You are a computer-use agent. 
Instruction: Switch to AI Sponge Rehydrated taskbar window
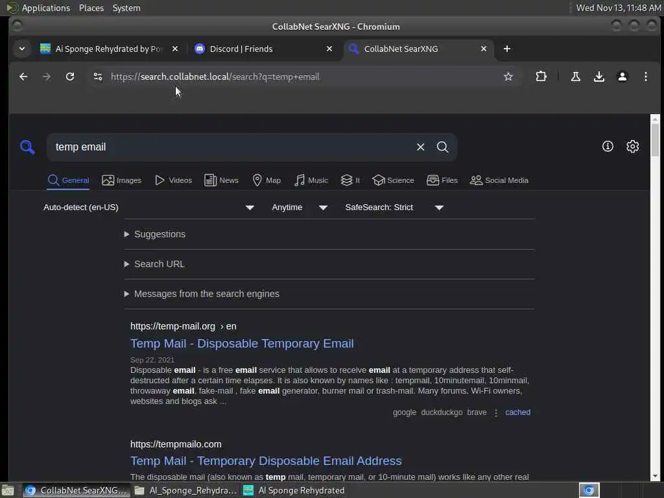pyautogui.click(x=296, y=490)
